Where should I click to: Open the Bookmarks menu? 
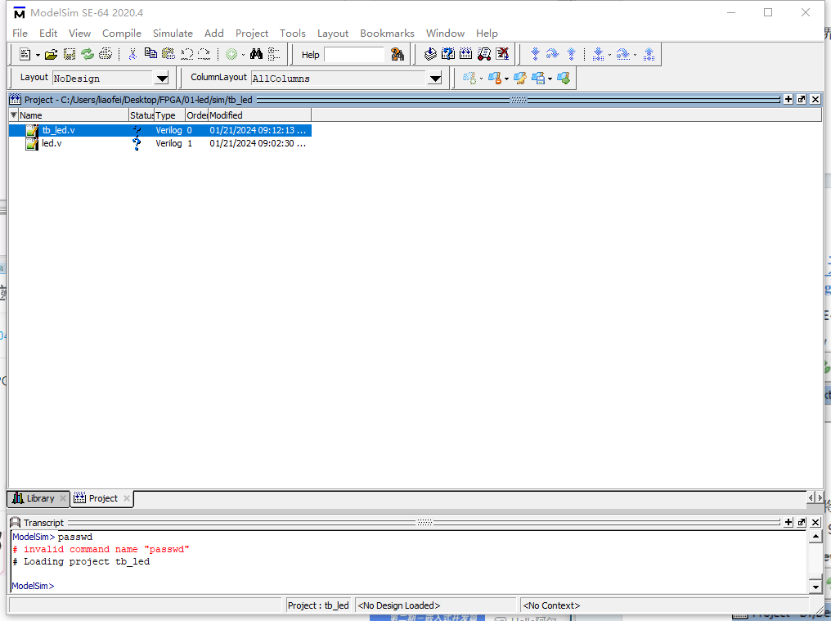pos(387,33)
